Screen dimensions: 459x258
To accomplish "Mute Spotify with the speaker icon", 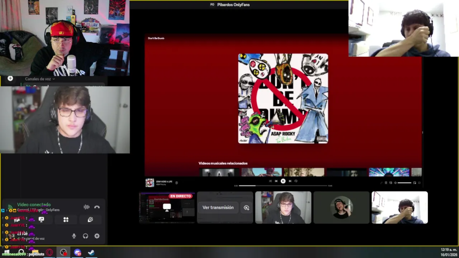I will (395, 183).
